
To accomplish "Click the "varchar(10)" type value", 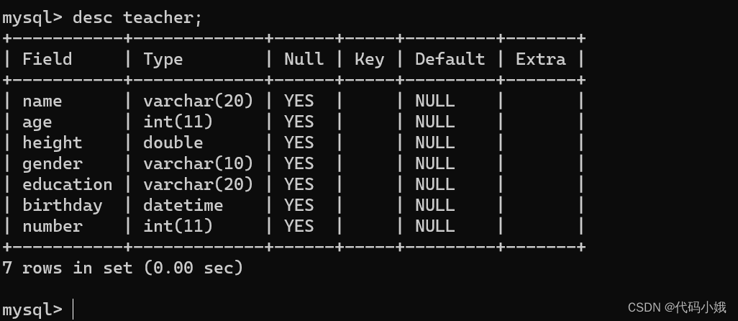I will [x=198, y=163].
